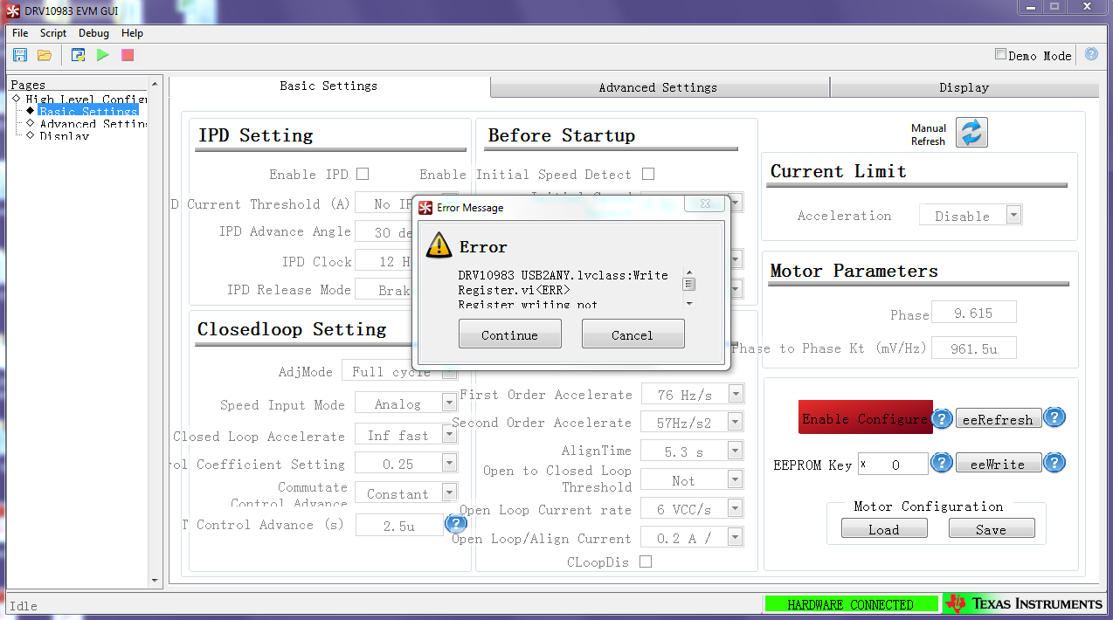Click the eeWrite button

coord(999,464)
